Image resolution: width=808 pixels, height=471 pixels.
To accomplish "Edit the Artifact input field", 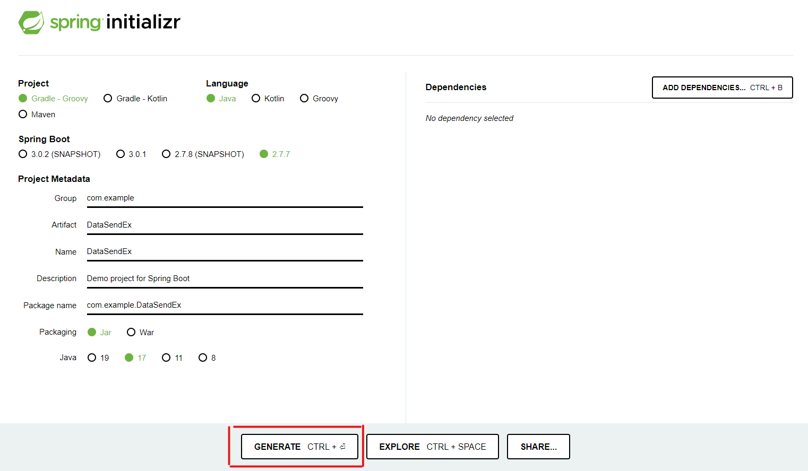I will pyautogui.click(x=225, y=225).
